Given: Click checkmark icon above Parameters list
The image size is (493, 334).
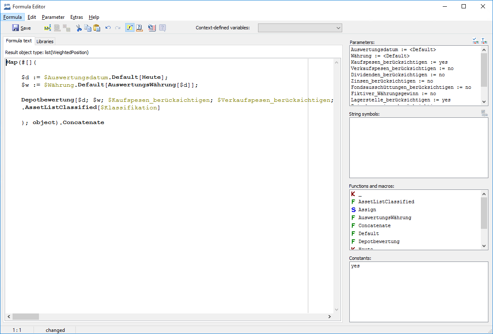Looking at the screenshot, I should point(475,41).
